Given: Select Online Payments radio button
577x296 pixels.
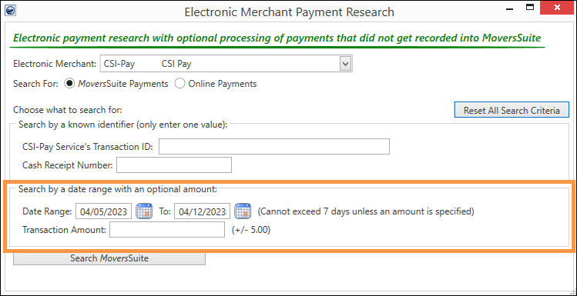Looking at the screenshot, I should (179, 84).
